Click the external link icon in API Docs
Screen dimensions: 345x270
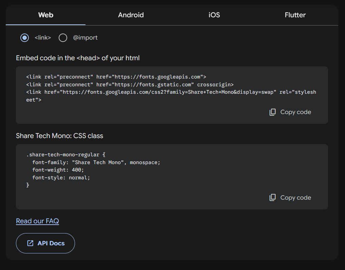click(x=30, y=243)
